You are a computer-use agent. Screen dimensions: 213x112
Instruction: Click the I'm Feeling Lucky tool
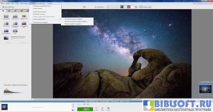[x=6, y=23]
